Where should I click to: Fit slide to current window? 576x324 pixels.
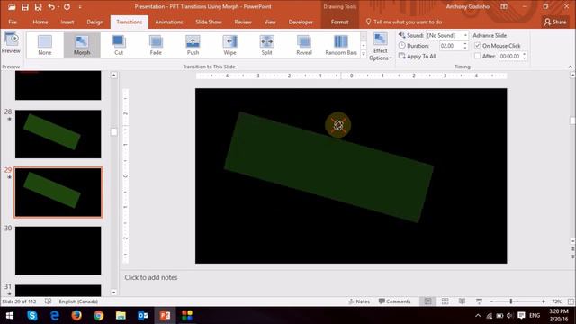pyautogui.click(x=571, y=301)
